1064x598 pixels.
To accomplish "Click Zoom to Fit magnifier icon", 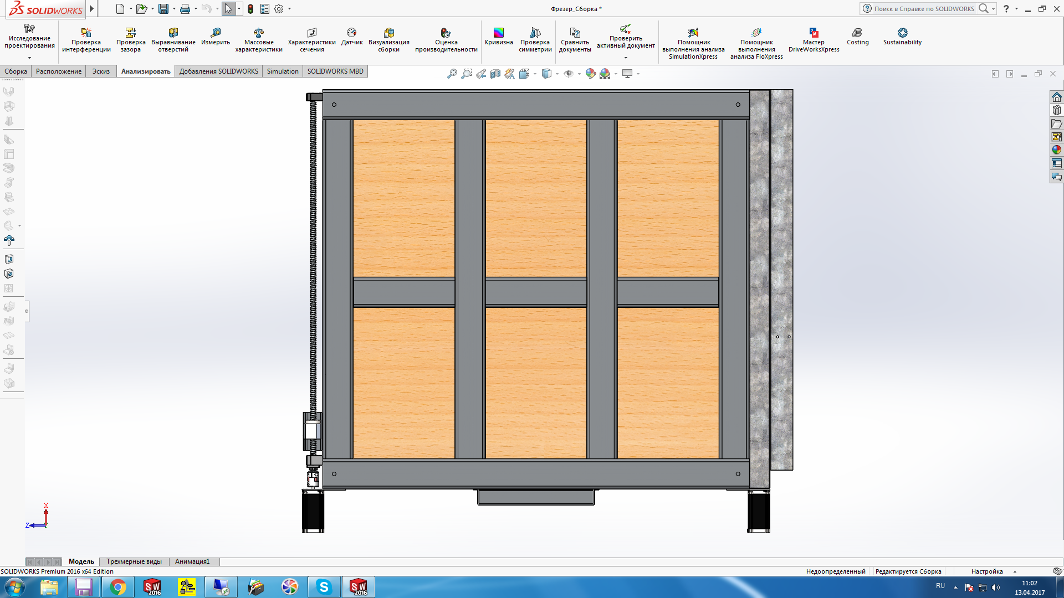I will click(452, 74).
